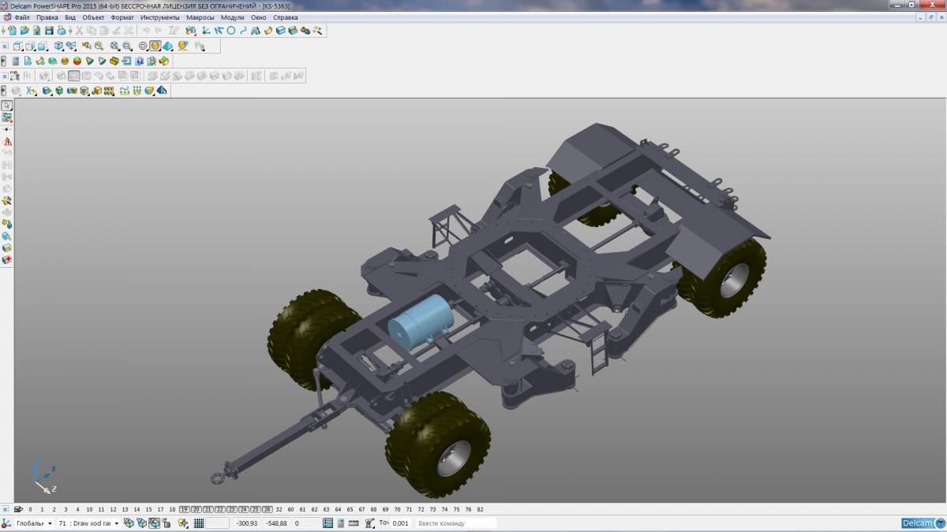Toggle level 23 visibility

click(231, 509)
